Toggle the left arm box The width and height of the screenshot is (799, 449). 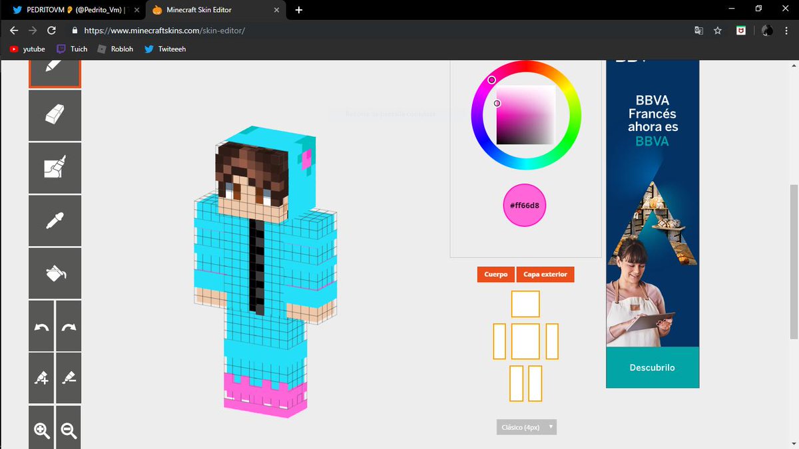[499, 341]
